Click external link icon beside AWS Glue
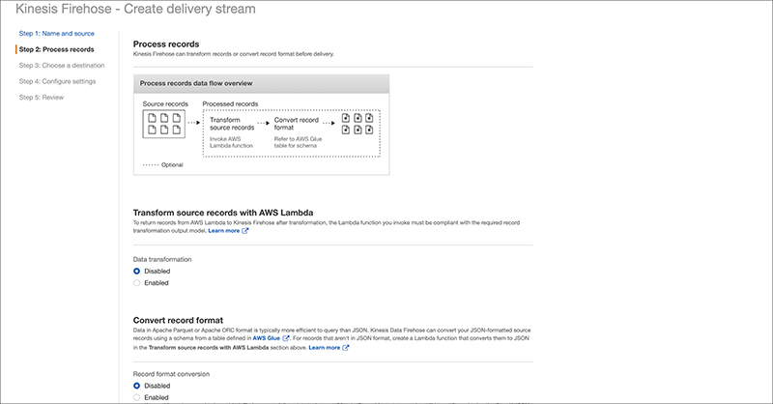773x404 pixels. point(285,338)
